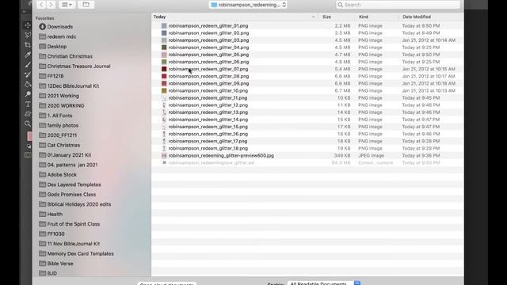Choose the Type tool
The height and width of the screenshot is (285, 507).
coord(28,104)
